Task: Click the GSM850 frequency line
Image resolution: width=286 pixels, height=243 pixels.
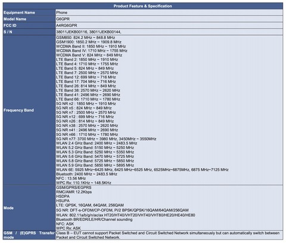Action: 85,37
